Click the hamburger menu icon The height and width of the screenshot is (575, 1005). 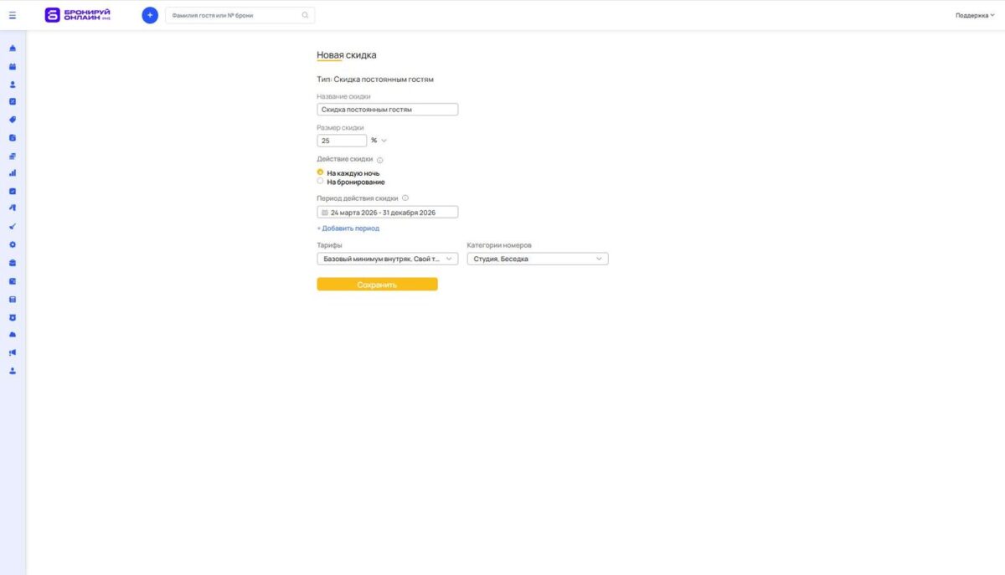(12, 15)
